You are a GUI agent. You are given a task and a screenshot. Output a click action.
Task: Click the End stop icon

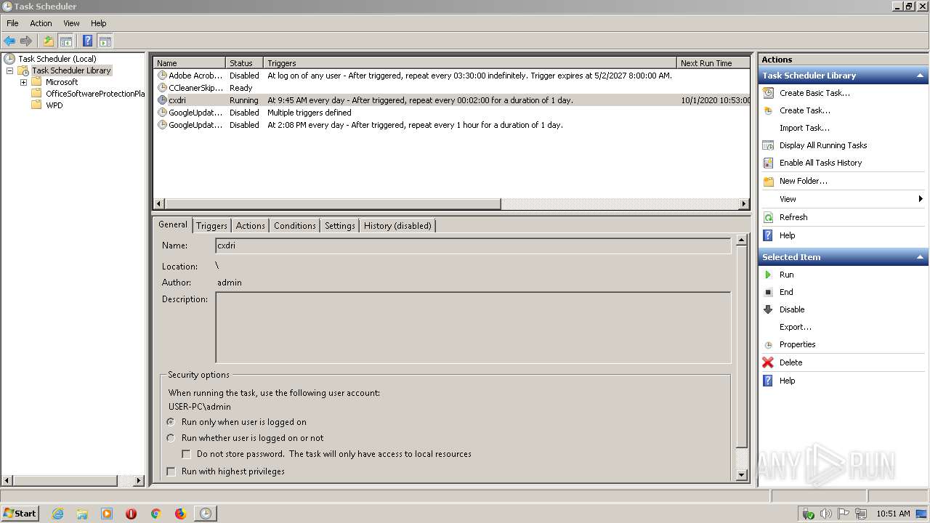point(768,292)
